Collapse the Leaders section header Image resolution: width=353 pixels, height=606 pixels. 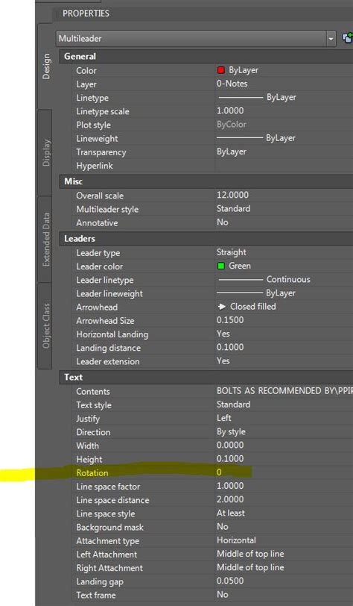[x=206, y=239]
